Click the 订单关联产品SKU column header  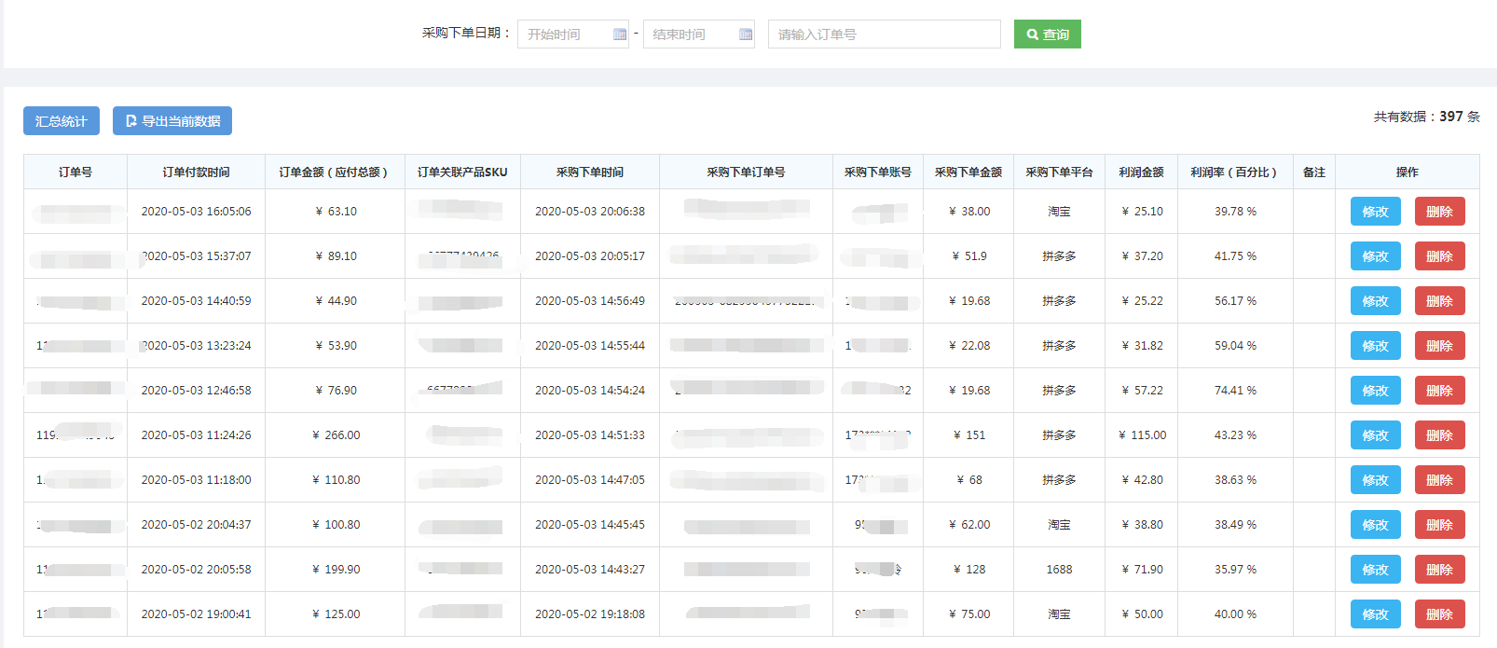point(463,172)
